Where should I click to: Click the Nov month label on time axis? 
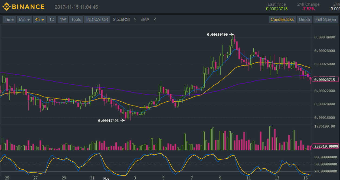[x=106, y=178]
